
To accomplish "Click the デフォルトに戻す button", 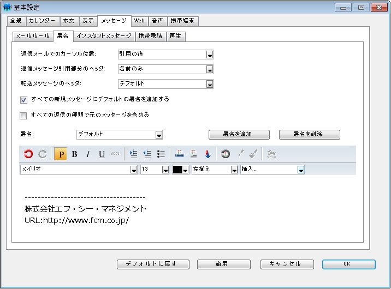I will (x=153, y=264).
